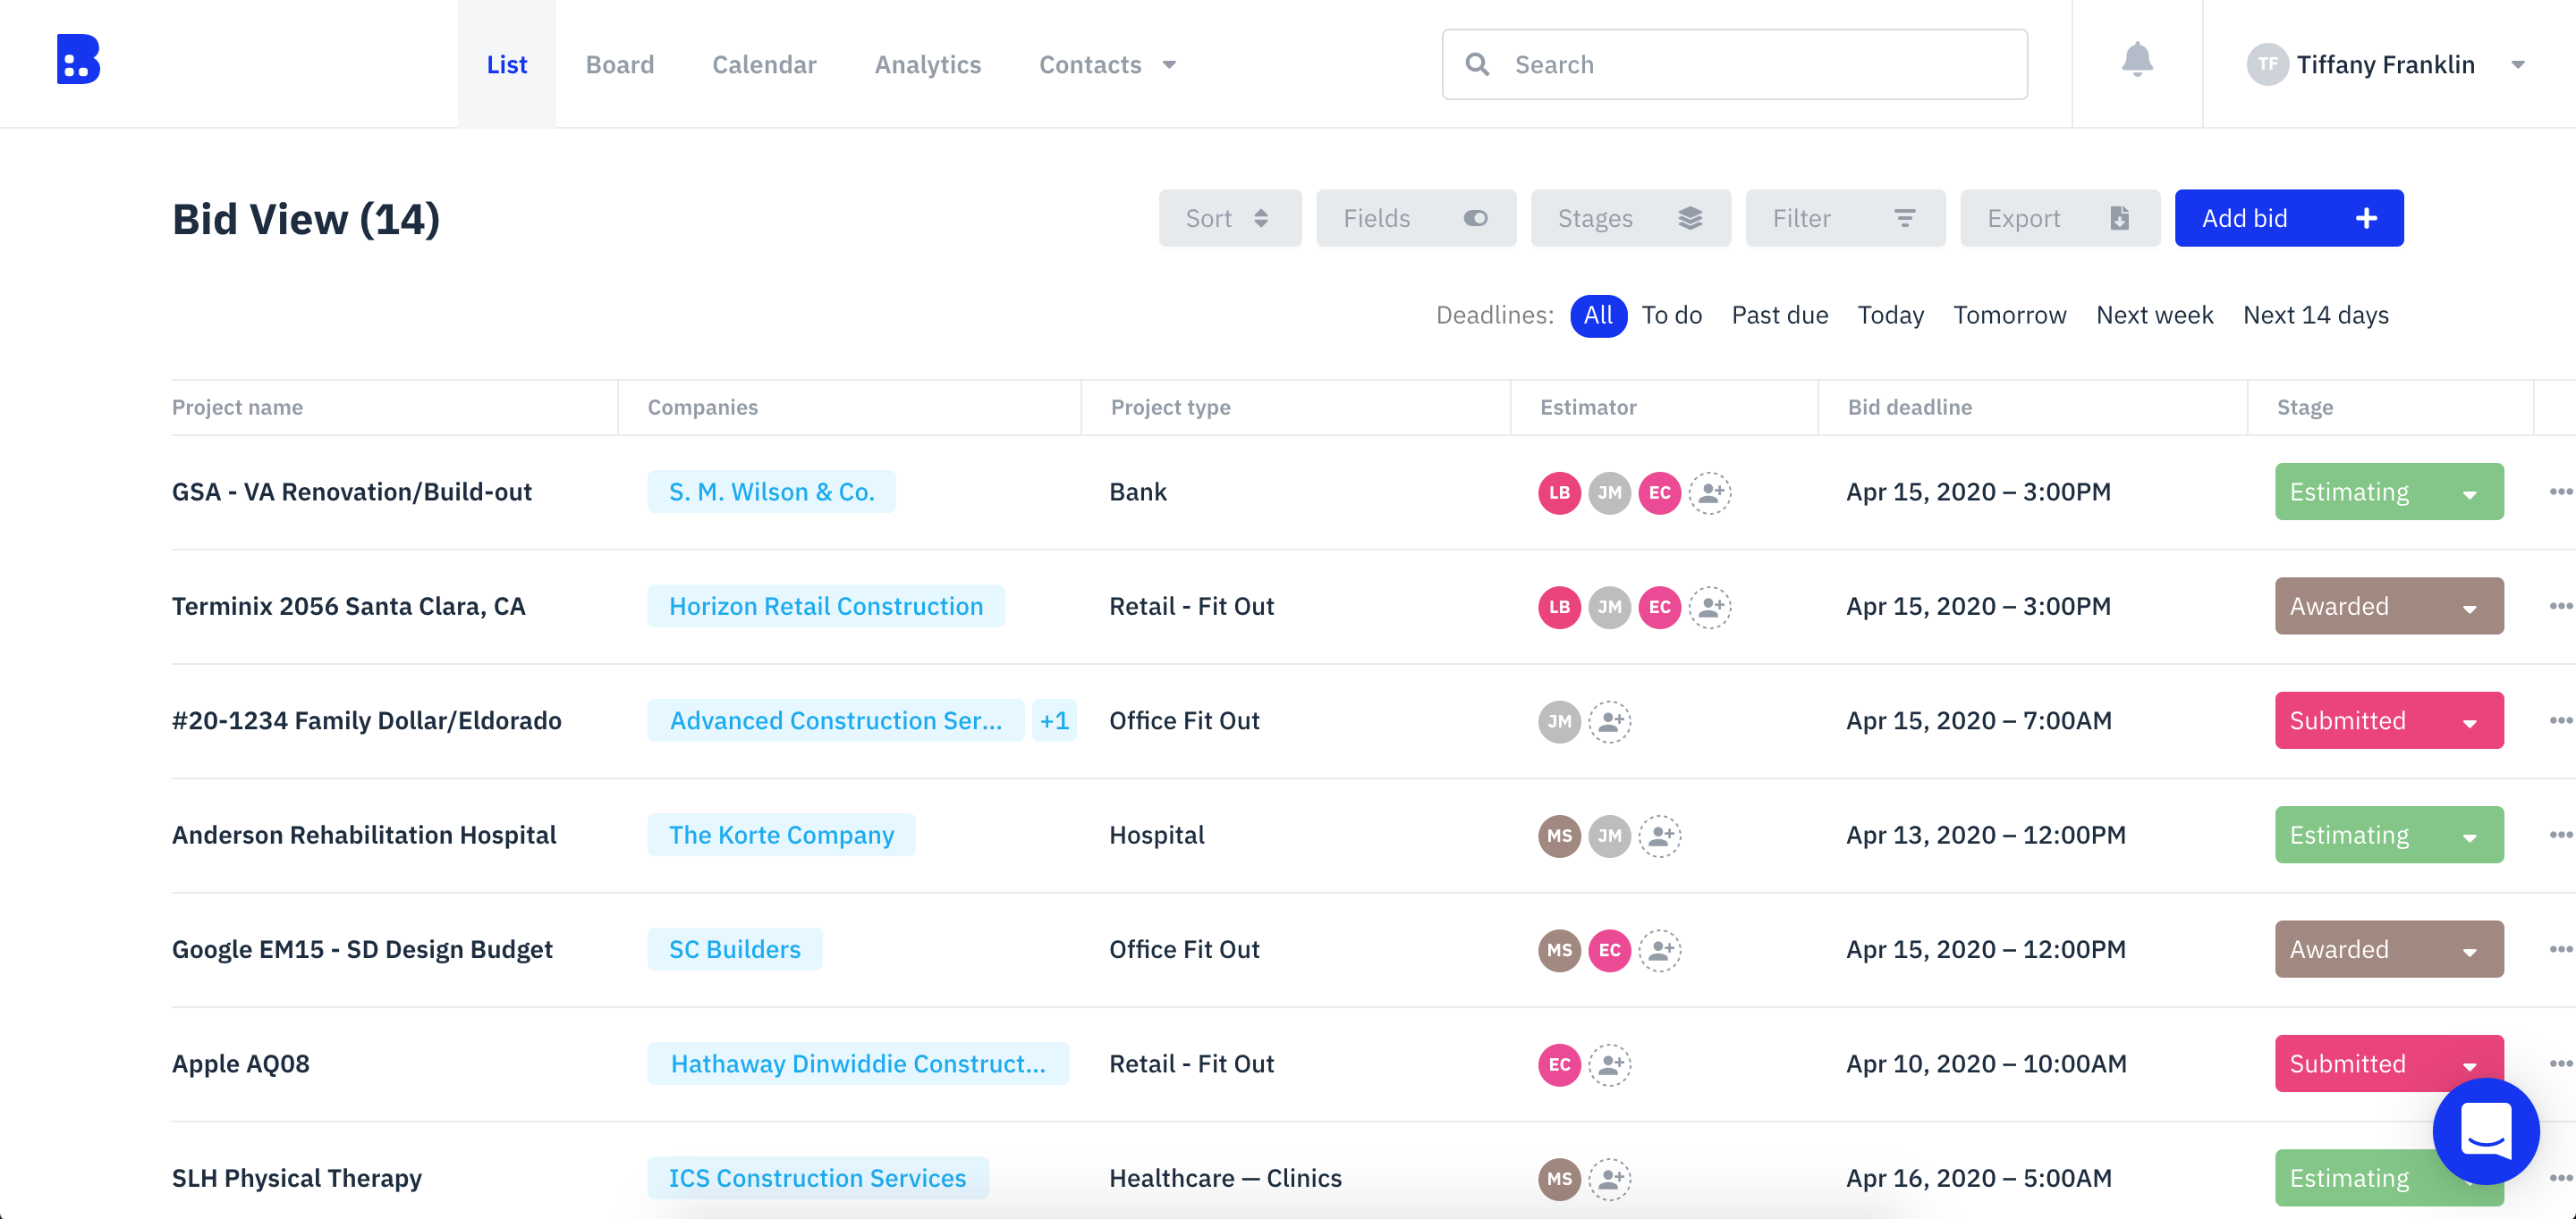The image size is (2576, 1219).
Task: Click the Filter icon to filter bids
Action: [x=1904, y=216]
